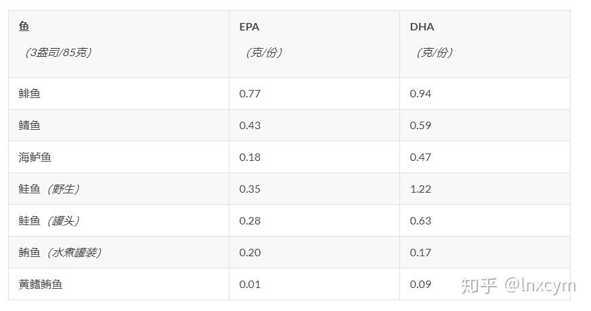Click the EPA value 0.77
Viewport: 591px width, 311px height.
(250, 93)
